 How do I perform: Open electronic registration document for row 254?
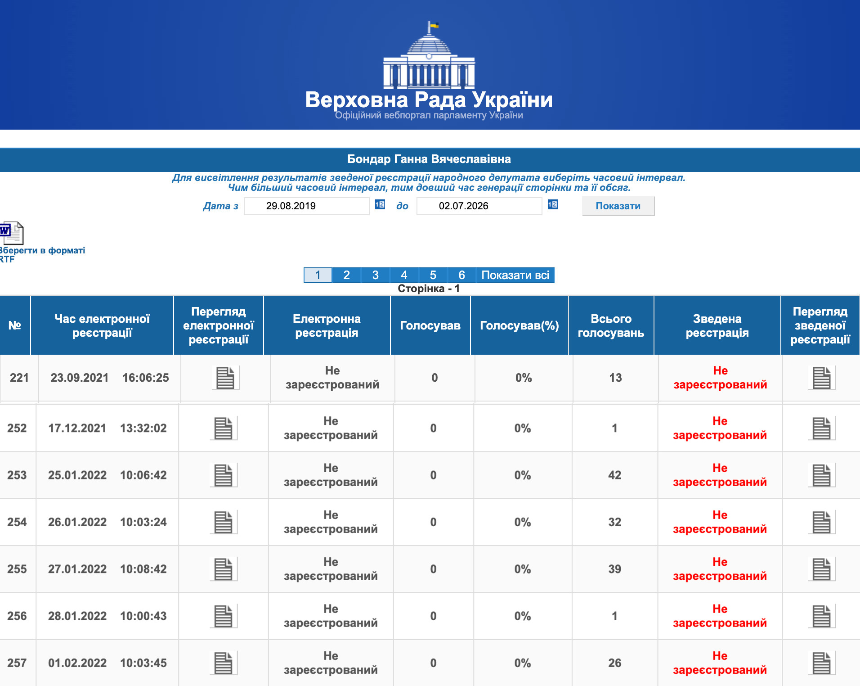(224, 522)
